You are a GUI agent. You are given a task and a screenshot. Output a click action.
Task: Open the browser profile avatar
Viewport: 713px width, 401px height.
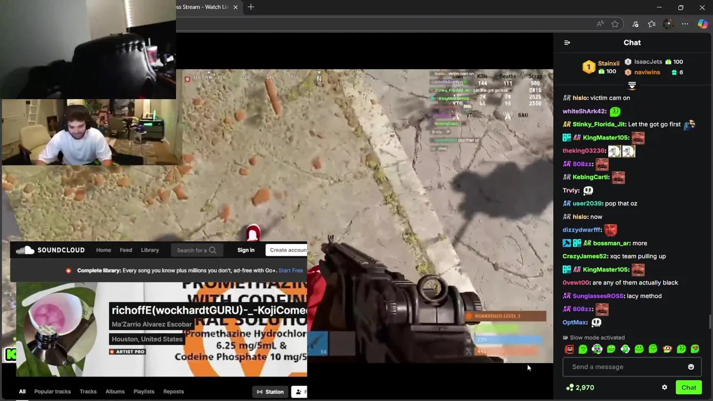[x=668, y=24]
